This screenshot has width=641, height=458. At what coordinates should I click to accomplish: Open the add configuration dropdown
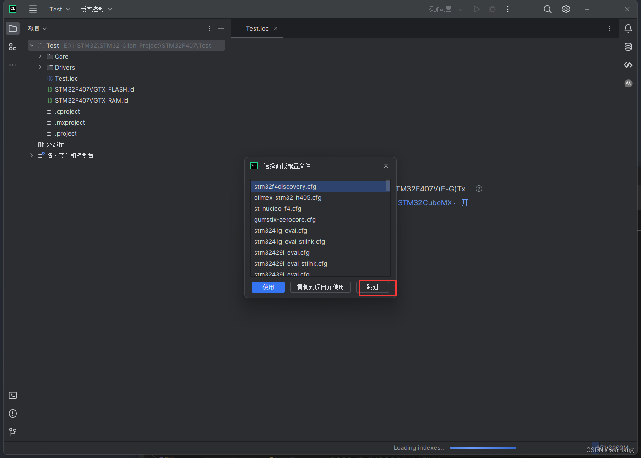click(445, 9)
